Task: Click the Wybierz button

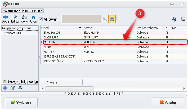Action: coord(21,102)
